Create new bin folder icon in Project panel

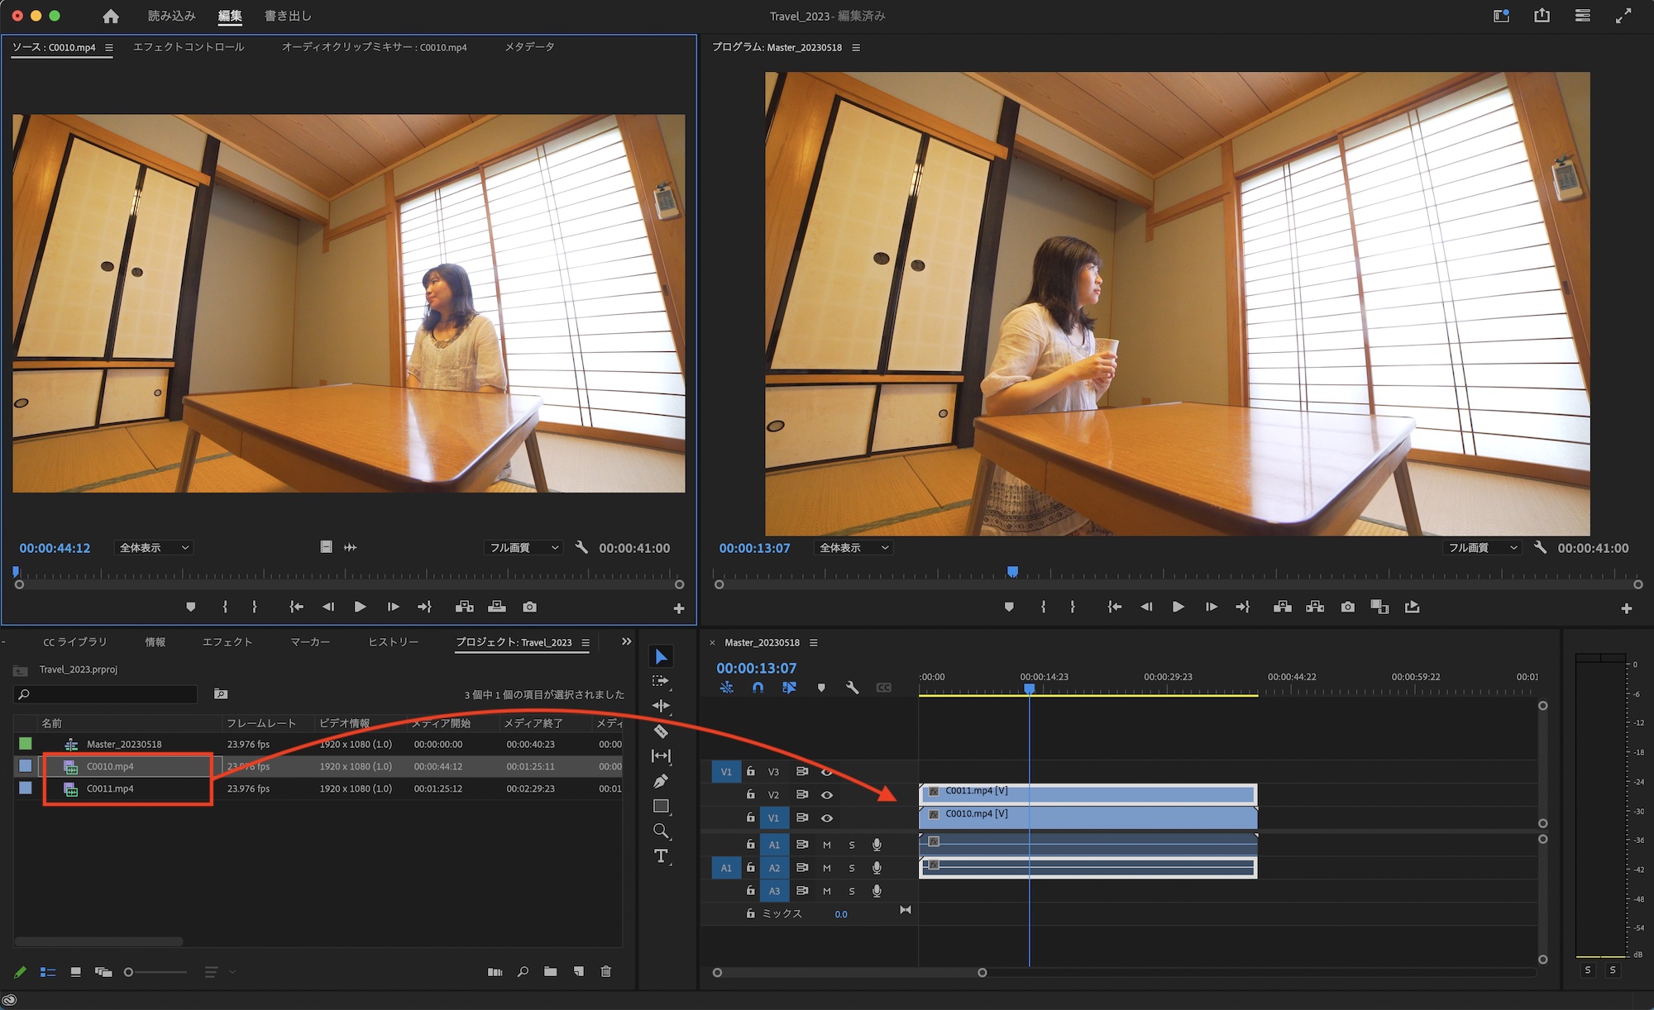(x=551, y=972)
